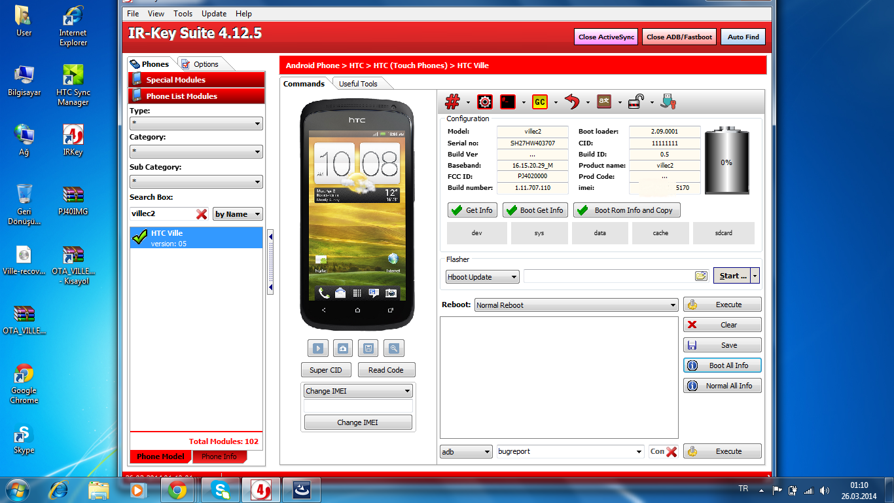
Task: Clear the search box with the red X
Action: click(x=202, y=214)
